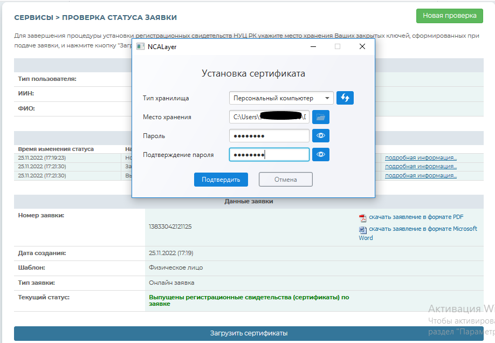The height and width of the screenshot is (343, 495).
Task: Show password using the eye icon
Action: (x=321, y=136)
